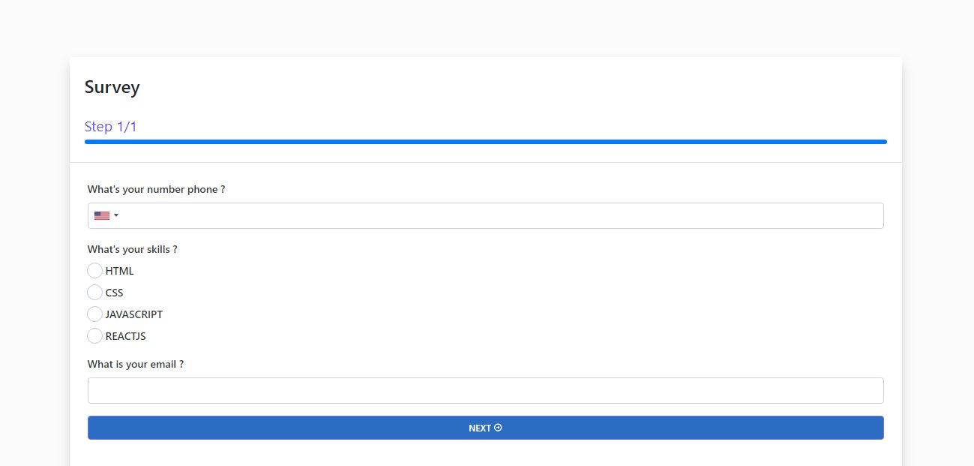Image resolution: width=974 pixels, height=466 pixels.
Task: Click the JAVASCRIPT label text
Action: tap(134, 314)
